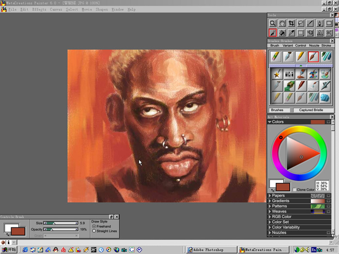Choose the pencil-with-eraser brush in top row
This screenshot has height=254, width=339.
(x=276, y=57)
